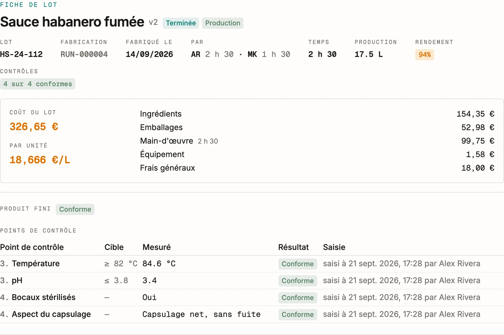Click the total time 2 h 30

pos(322,54)
